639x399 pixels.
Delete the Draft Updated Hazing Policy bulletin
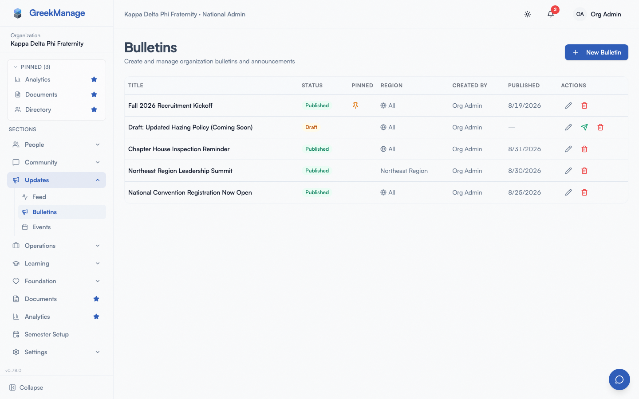click(x=600, y=127)
